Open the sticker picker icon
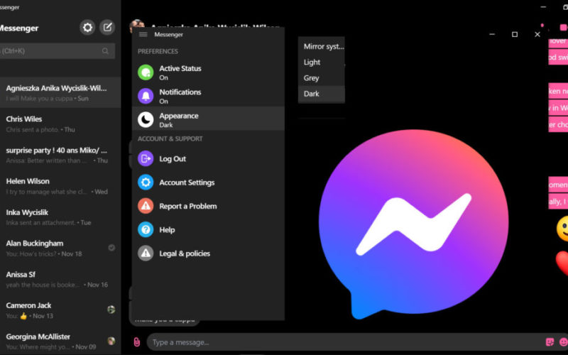 [x=550, y=342]
